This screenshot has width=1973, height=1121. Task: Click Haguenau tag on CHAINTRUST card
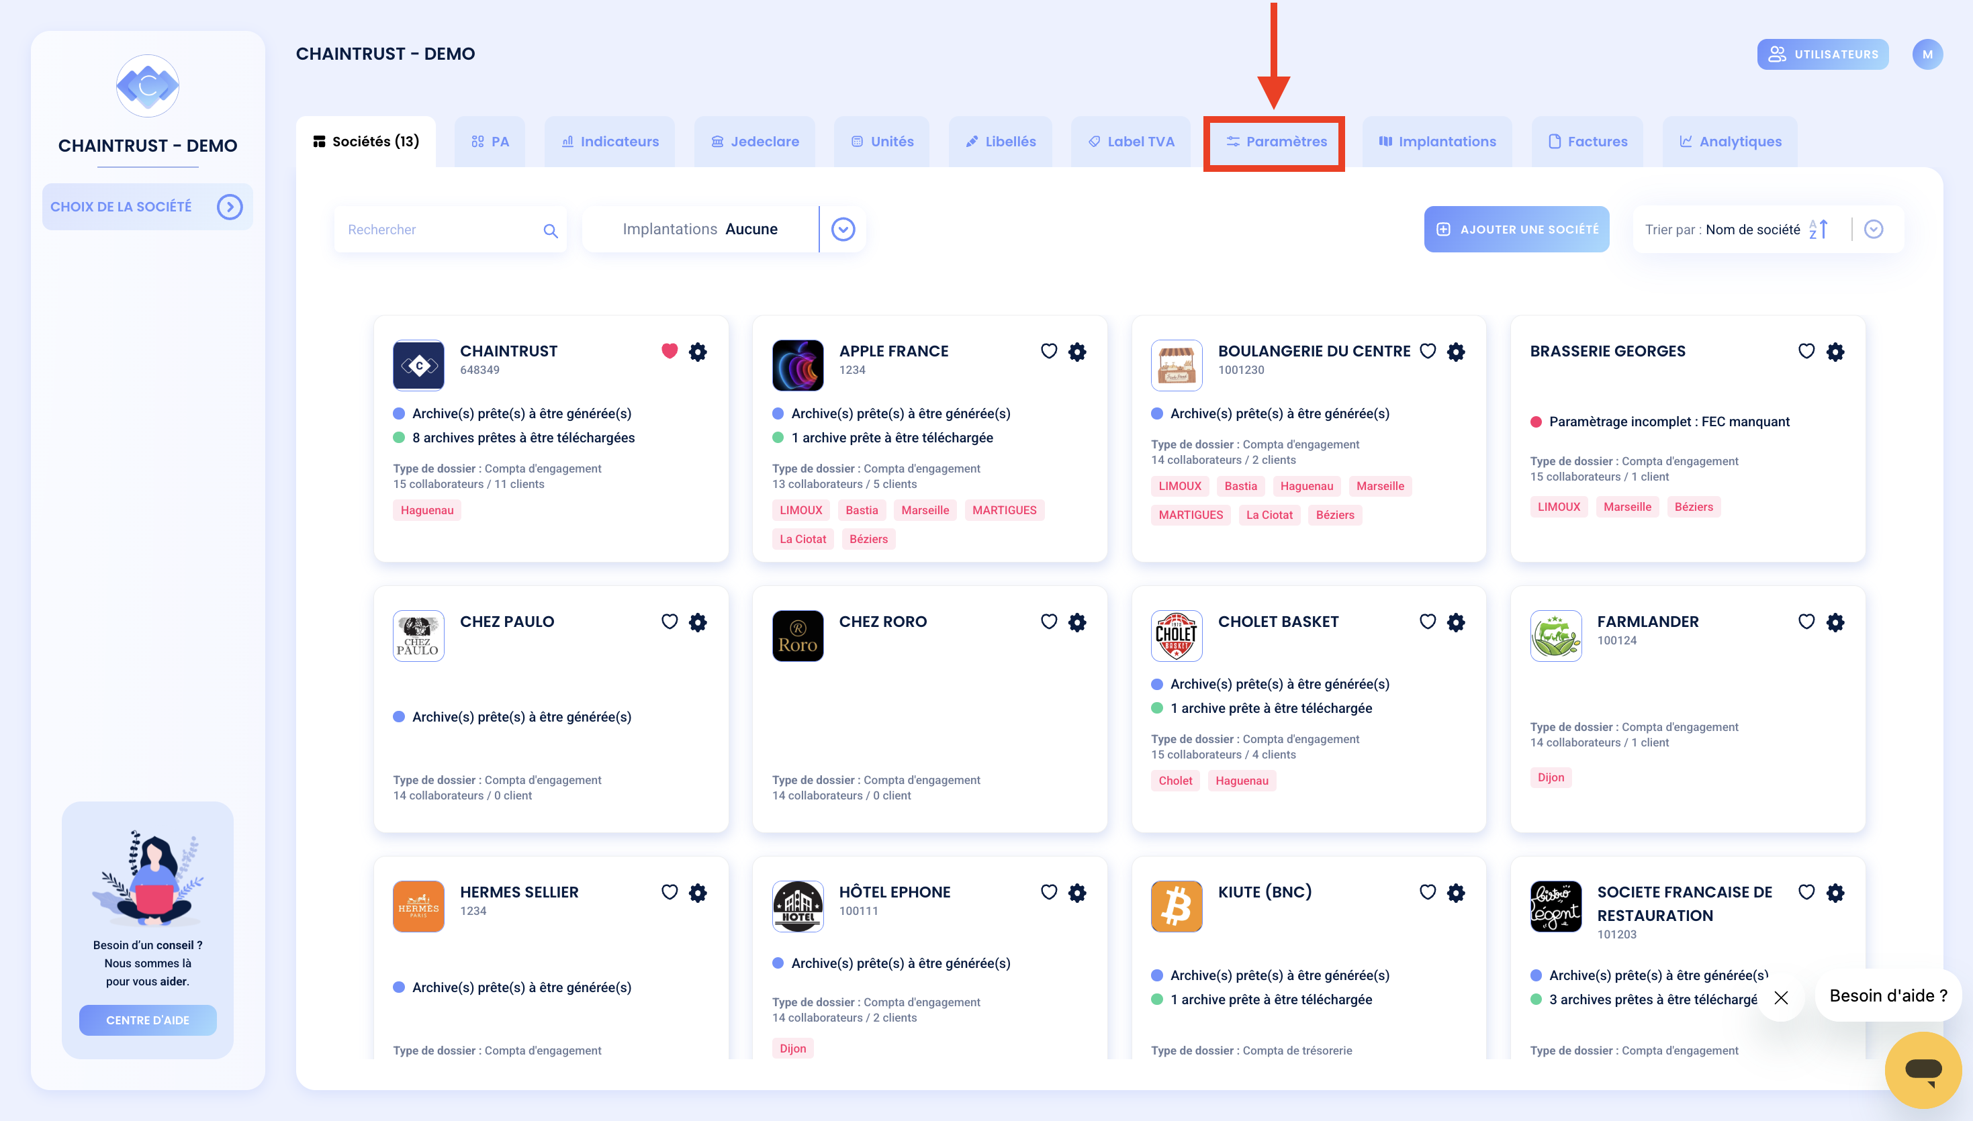point(426,510)
